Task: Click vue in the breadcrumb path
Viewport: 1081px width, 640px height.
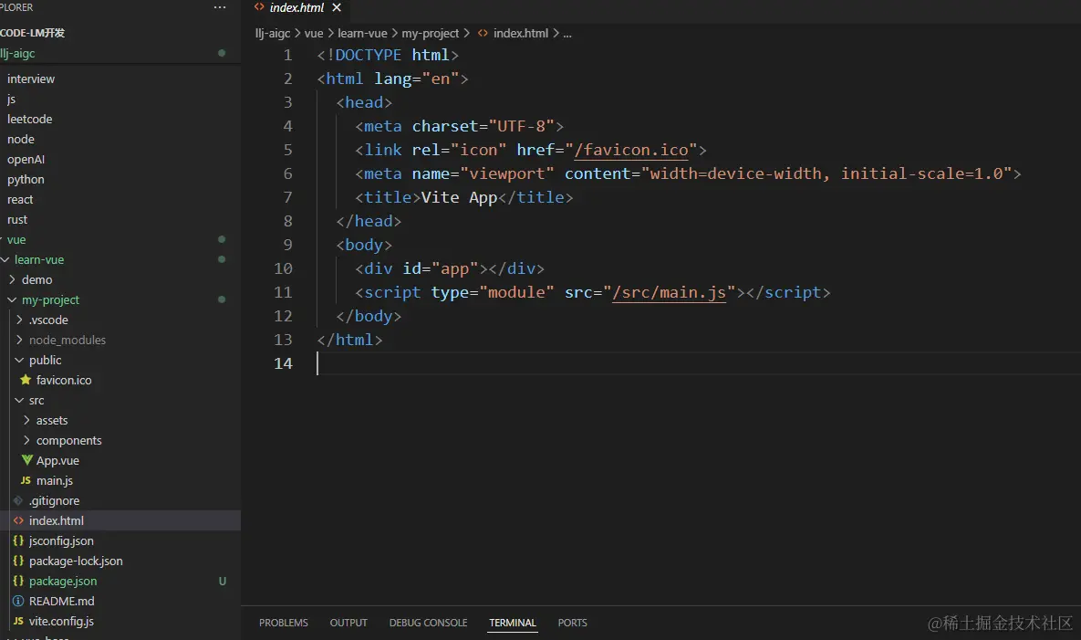Action: [x=314, y=33]
